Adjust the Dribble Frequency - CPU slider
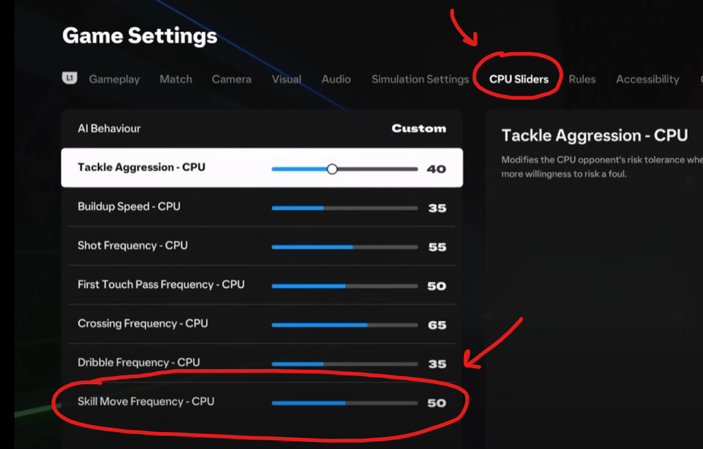The image size is (703, 449). [x=344, y=364]
